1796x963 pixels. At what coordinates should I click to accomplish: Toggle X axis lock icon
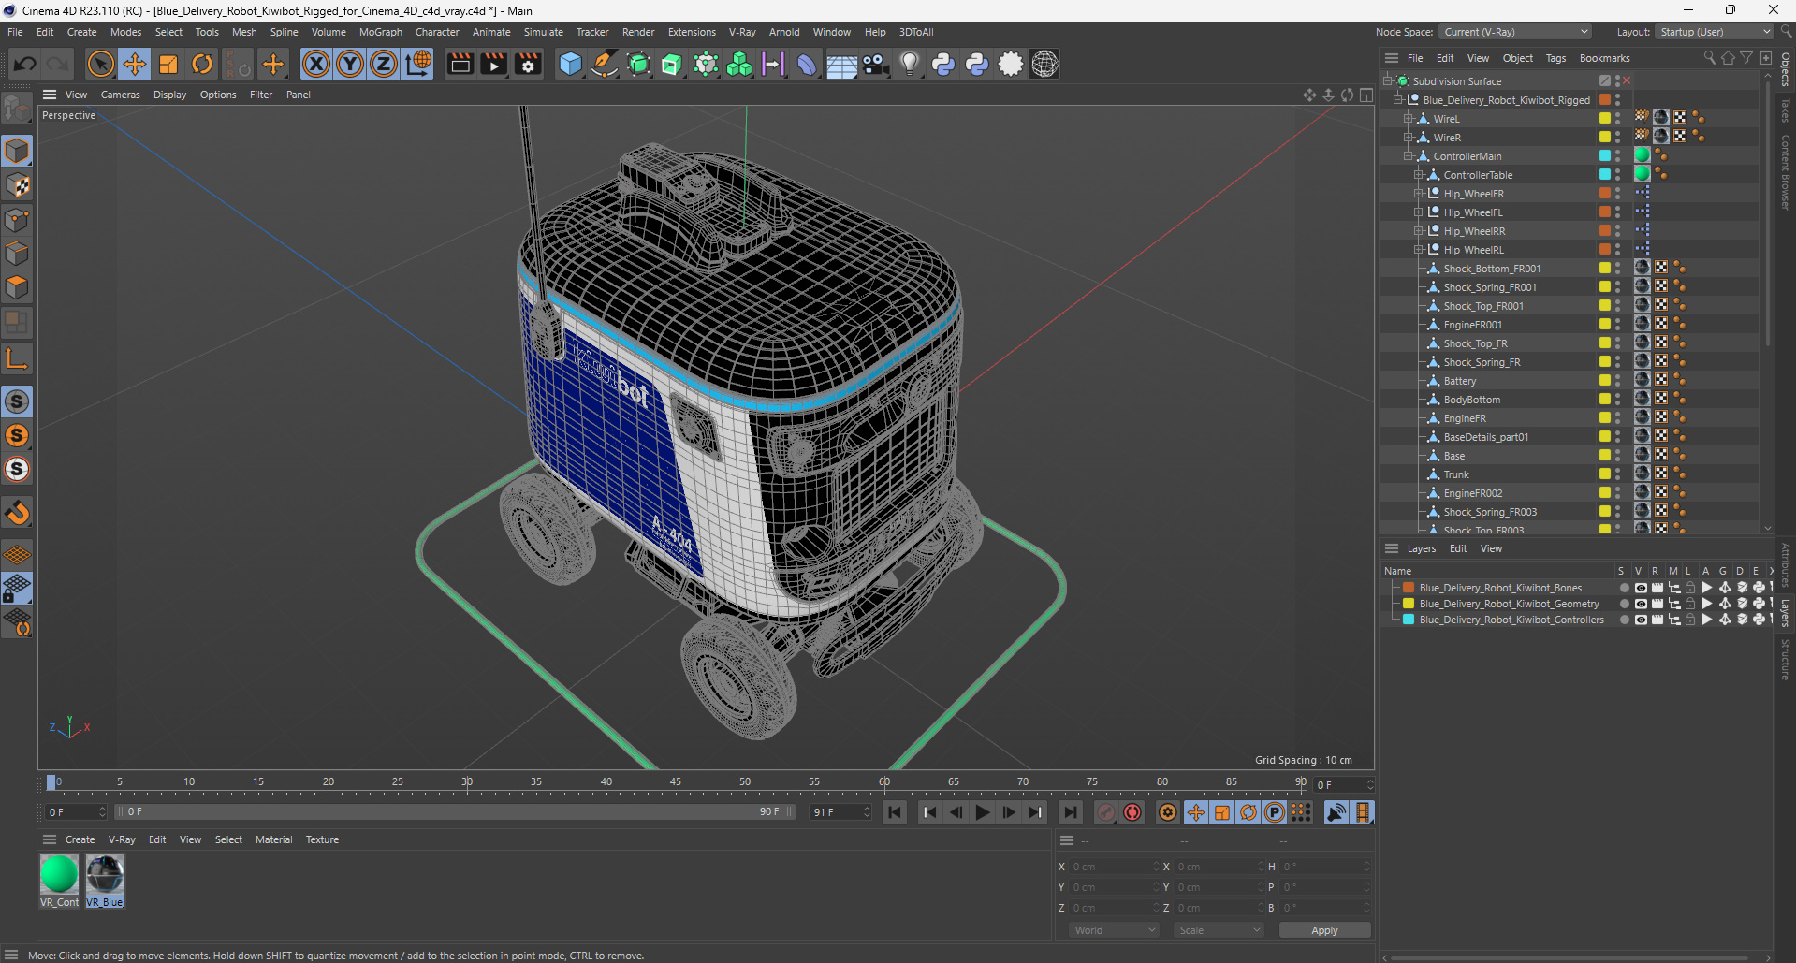click(316, 64)
